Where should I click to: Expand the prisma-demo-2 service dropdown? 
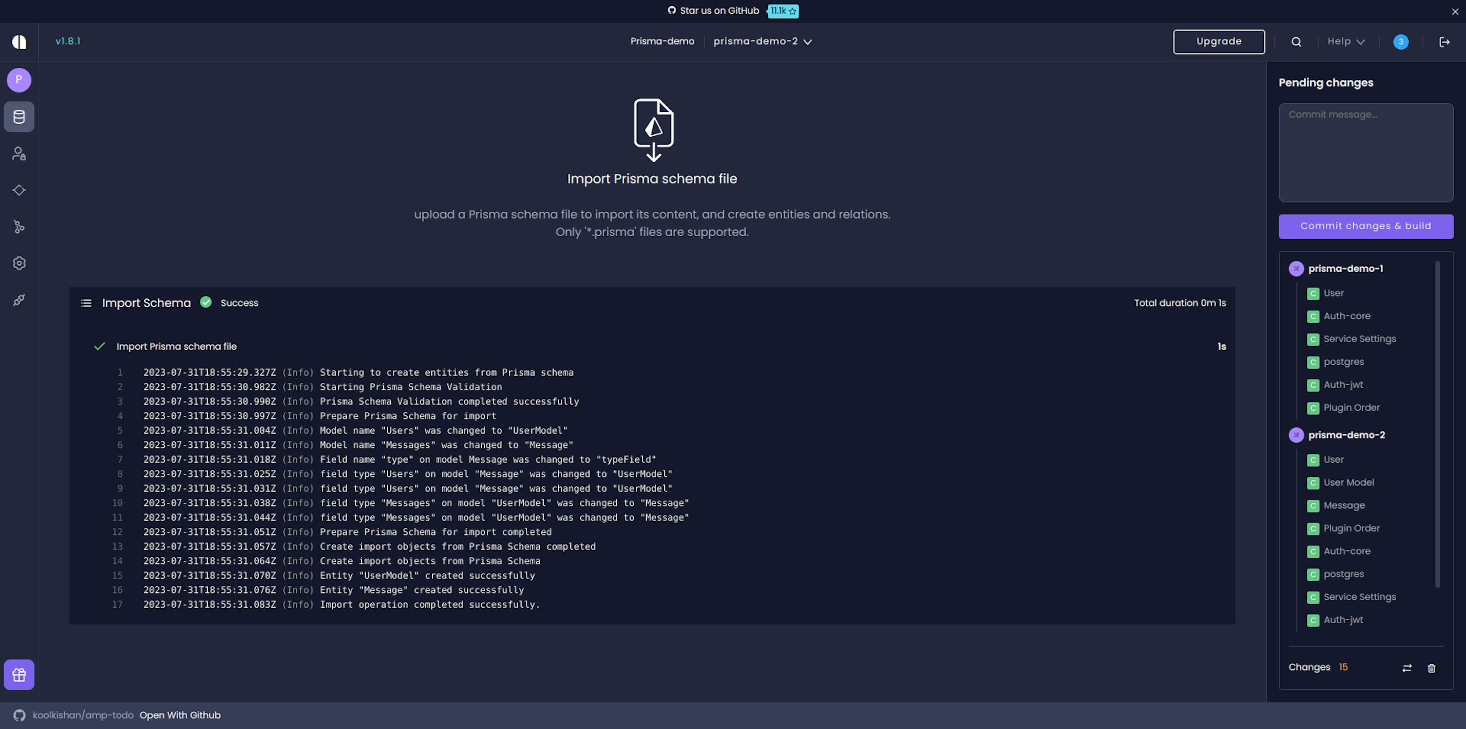(x=763, y=42)
